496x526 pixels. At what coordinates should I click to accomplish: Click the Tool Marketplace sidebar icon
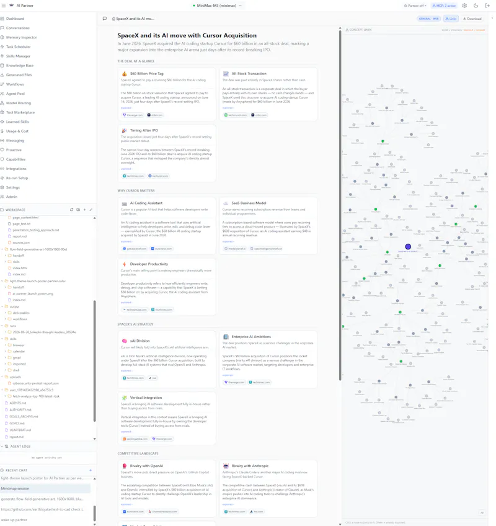click(2, 112)
